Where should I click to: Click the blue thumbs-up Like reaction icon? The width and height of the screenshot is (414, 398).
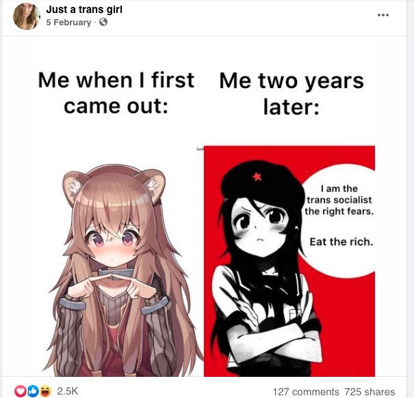33,391
